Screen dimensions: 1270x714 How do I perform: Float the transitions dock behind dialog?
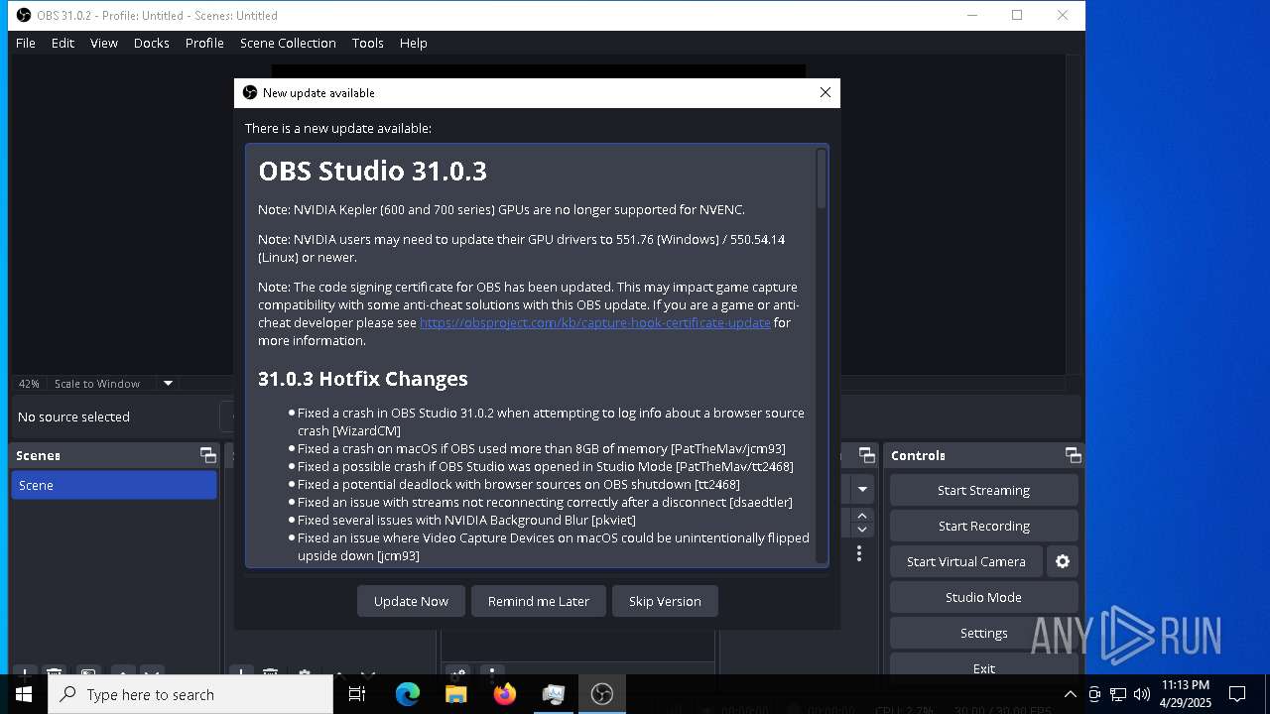(x=866, y=455)
